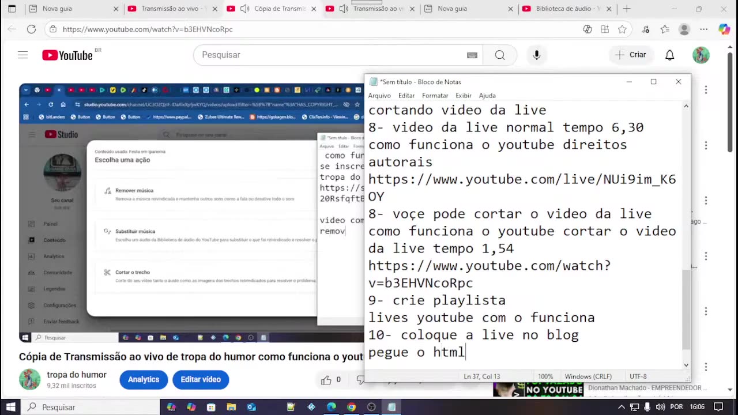
Task: Open tropa do humor channel name
Action: tap(77, 375)
